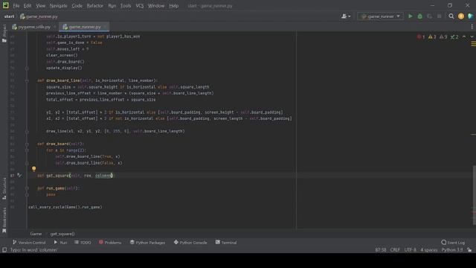Open the game_runner run configuration dropdown

[380, 16]
